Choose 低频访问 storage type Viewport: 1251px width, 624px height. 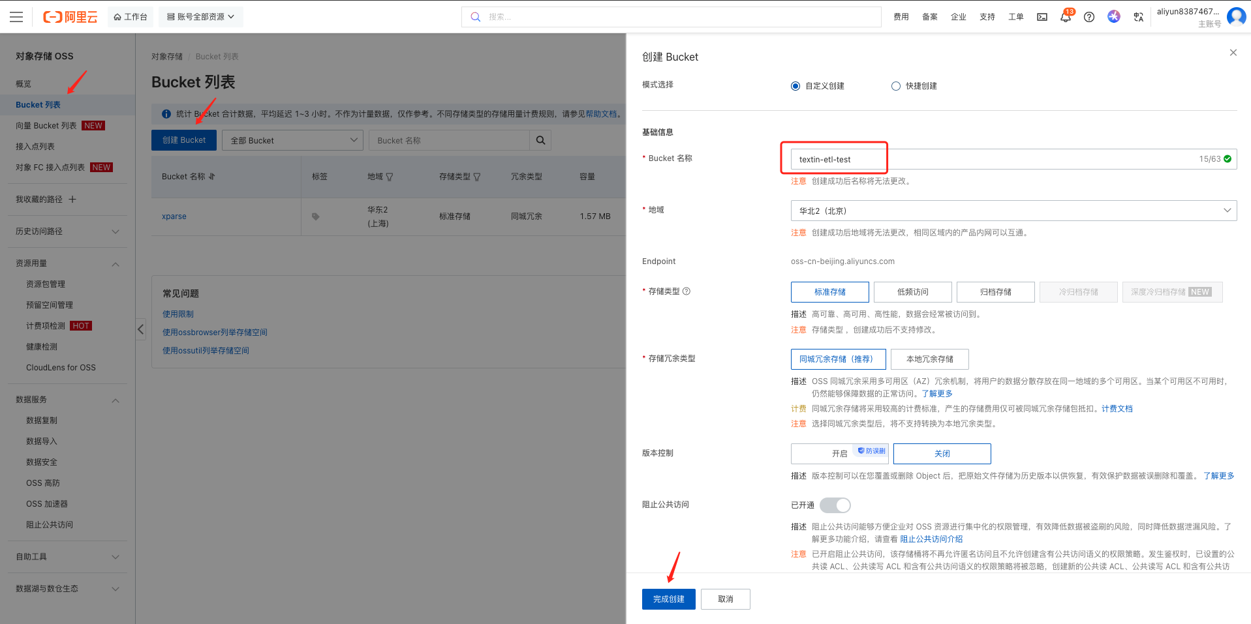[912, 292]
